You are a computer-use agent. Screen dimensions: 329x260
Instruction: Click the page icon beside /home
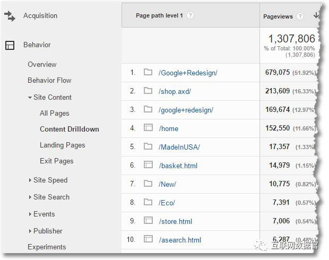point(148,128)
